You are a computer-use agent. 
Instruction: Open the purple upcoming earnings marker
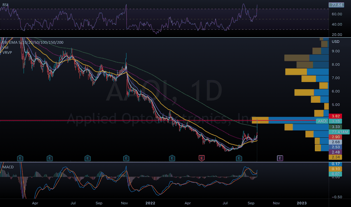[x=280, y=158]
